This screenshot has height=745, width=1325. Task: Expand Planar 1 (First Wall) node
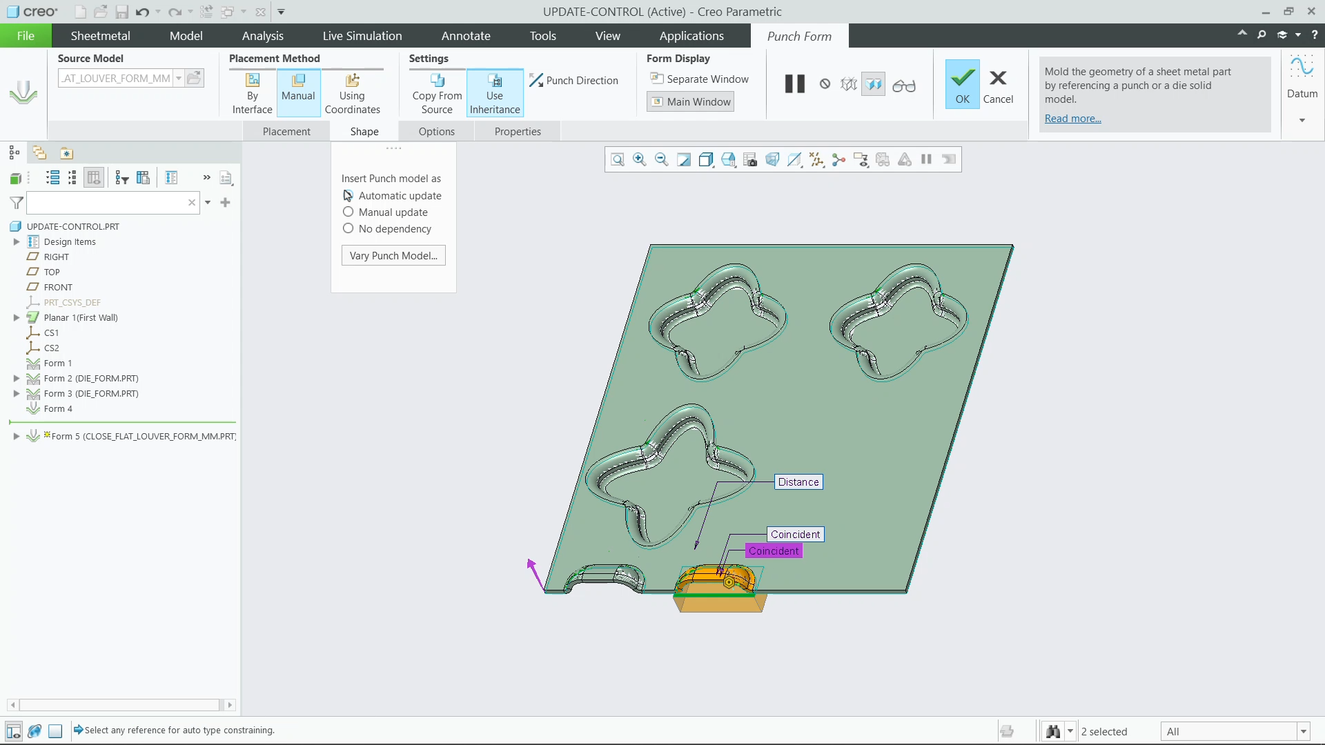click(17, 318)
